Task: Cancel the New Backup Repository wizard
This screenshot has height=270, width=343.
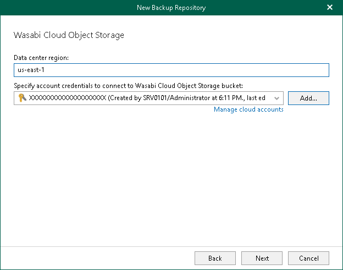Action: point(308,258)
